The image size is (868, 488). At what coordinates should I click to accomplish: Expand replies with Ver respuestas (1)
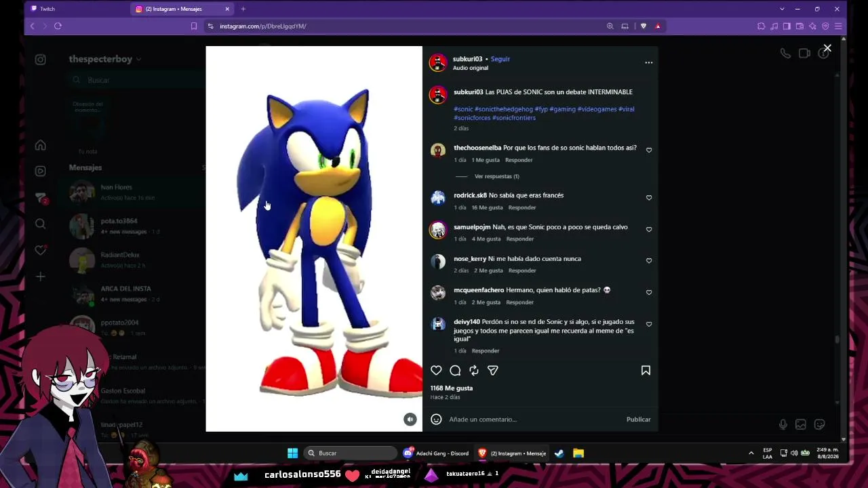pyautogui.click(x=497, y=176)
